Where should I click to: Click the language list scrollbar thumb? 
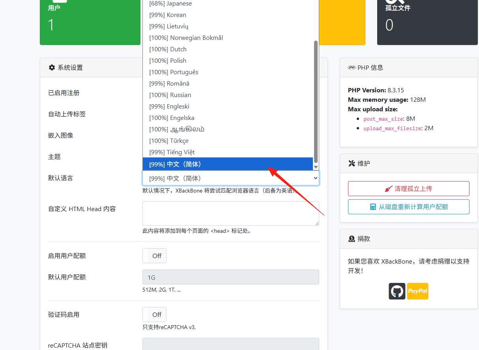click(x=316, y=102)
